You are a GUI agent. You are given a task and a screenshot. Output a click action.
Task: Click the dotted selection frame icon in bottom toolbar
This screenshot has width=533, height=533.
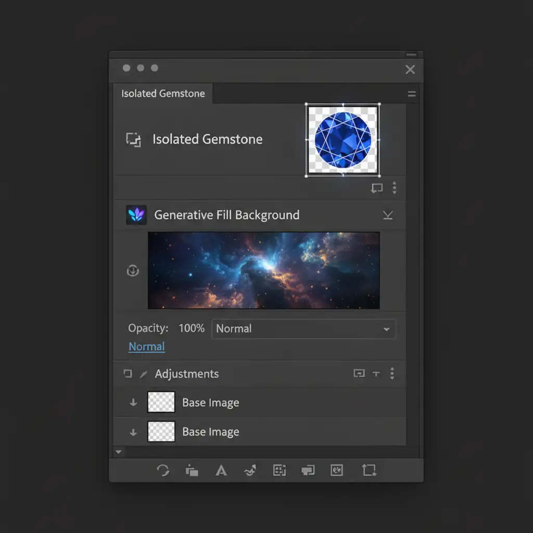[x=280, y=471]
